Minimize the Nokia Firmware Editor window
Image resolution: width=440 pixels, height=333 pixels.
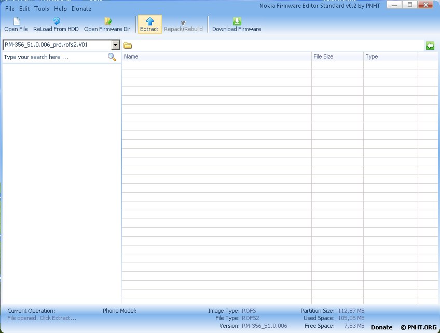[x=394, y=5]
